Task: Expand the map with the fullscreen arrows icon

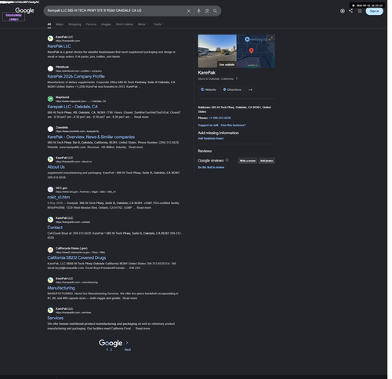Action: [x=271, y=38]
